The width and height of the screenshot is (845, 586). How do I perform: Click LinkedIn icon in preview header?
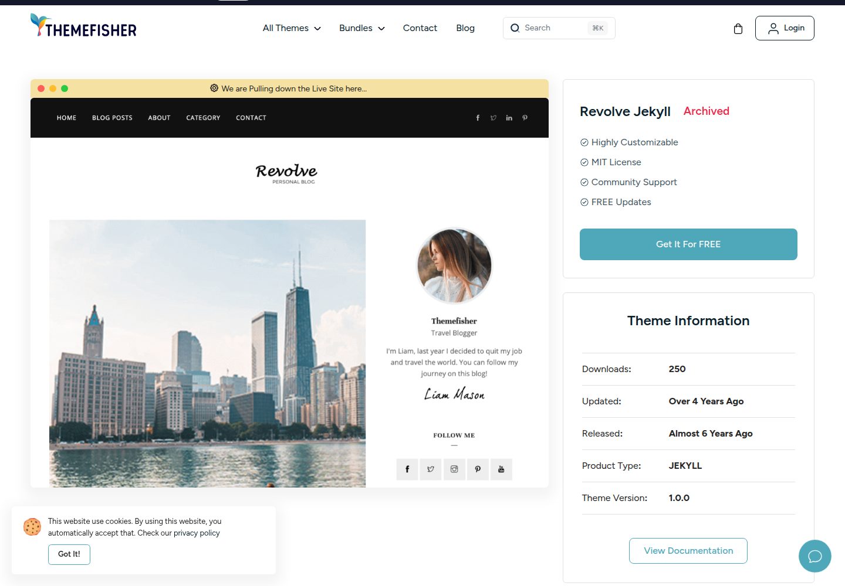tap(509, 118)
